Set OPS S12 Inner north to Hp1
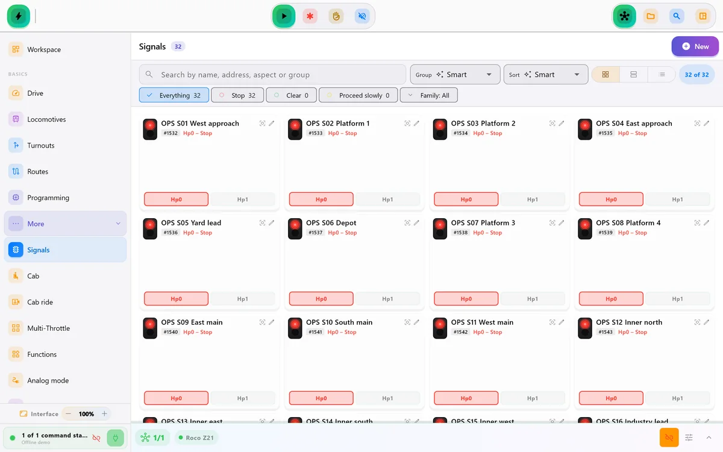Image resolution: width=723 pixels, height=452 pixels. coord(678,398)
